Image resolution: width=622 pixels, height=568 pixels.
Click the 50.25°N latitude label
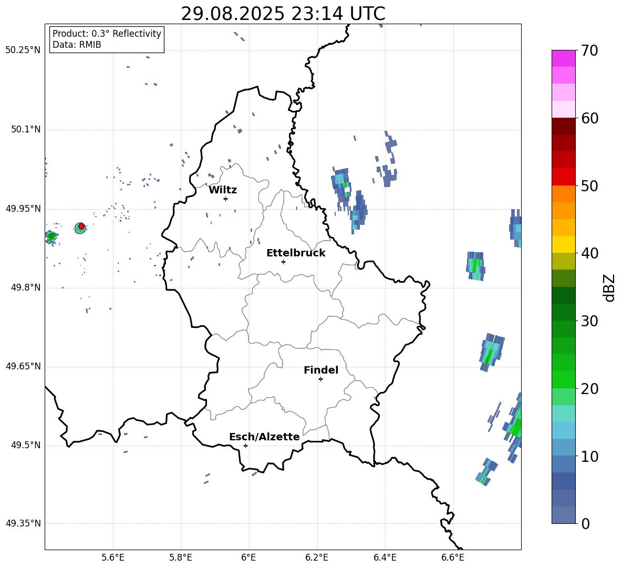tap(23, 50)
